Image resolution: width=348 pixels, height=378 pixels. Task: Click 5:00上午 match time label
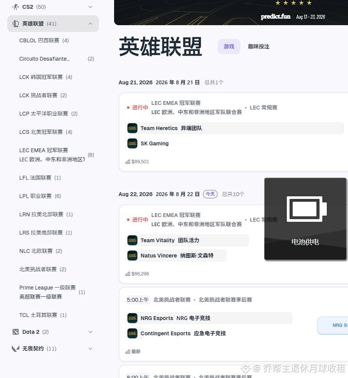(138, 300)
